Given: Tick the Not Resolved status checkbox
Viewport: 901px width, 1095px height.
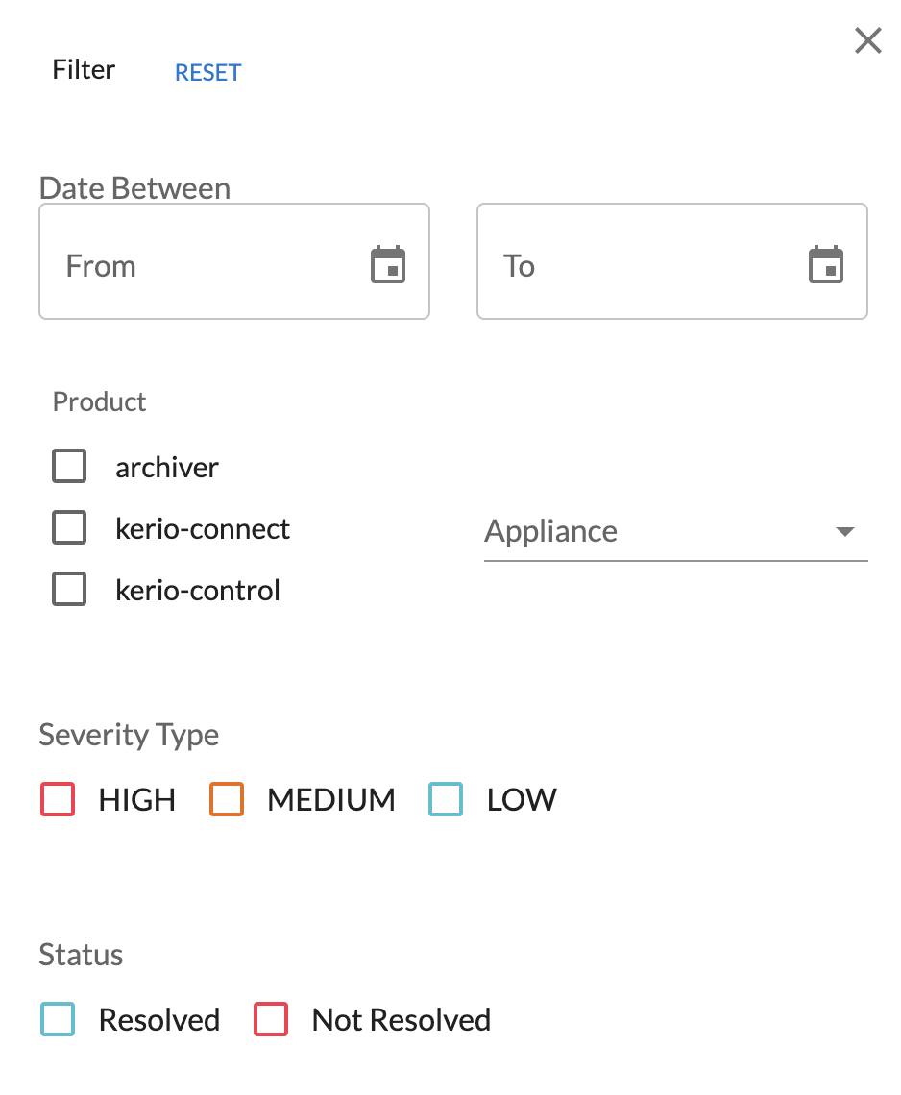Looking at the screenshot, I should (271, 1019).
